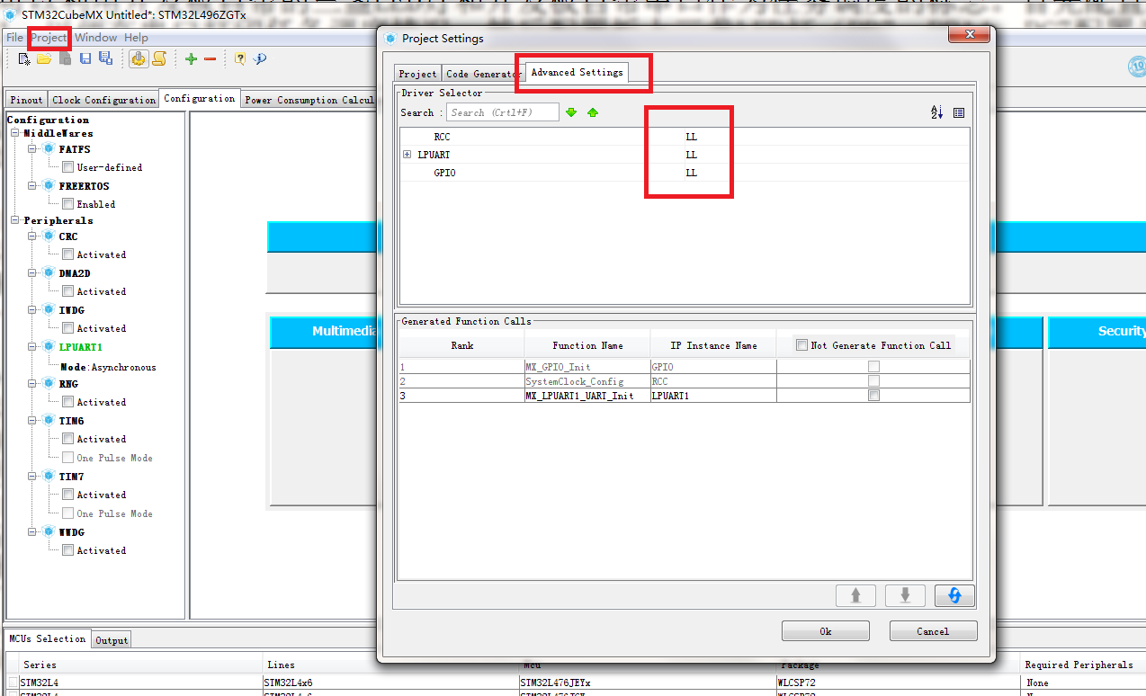This screenshot has width=1146, height=696.
Task: Click the RNG cube icon in tree
Action: (49, 384)
